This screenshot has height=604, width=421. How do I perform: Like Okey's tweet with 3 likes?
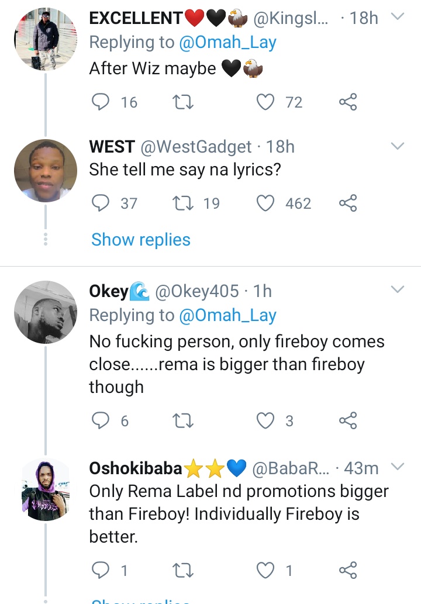point(267,421)
